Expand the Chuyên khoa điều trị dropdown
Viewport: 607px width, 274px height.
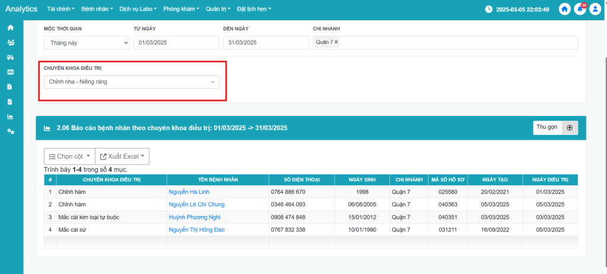(131, 82)
